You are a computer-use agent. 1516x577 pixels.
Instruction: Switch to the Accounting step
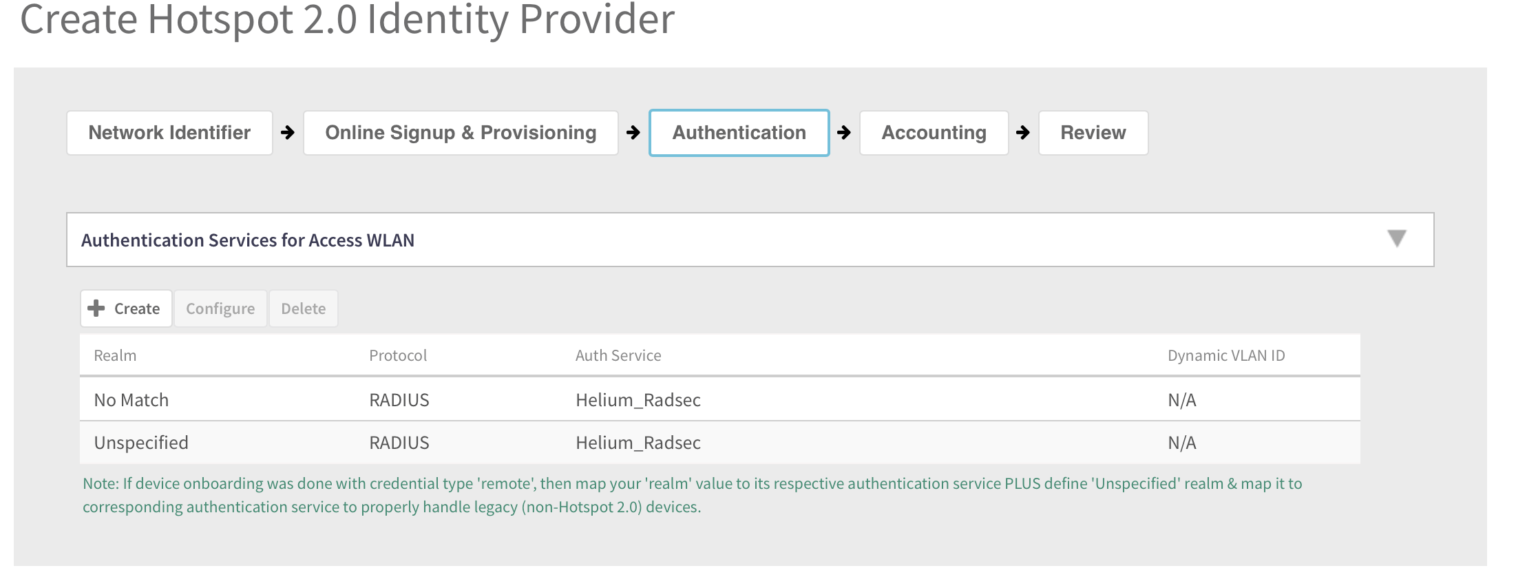(x=934, y=133)
